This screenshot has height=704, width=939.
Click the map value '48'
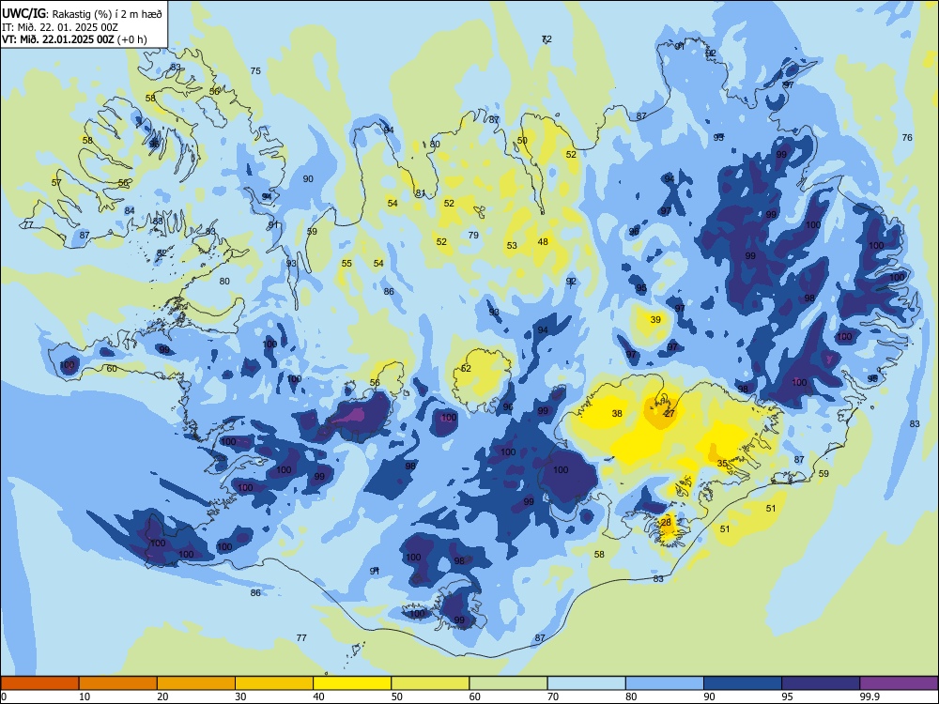click(543, 242)
